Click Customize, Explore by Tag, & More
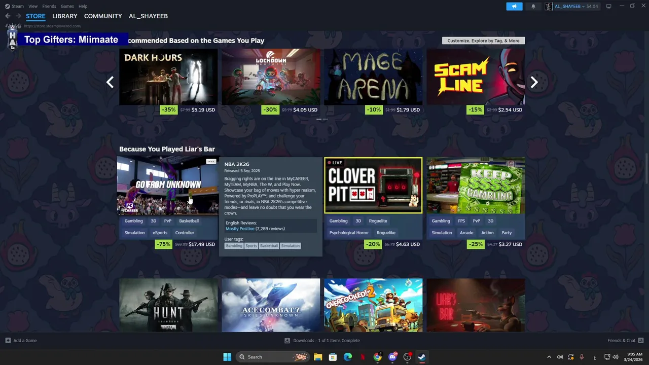The image size is (649, 365). [483, 41]
